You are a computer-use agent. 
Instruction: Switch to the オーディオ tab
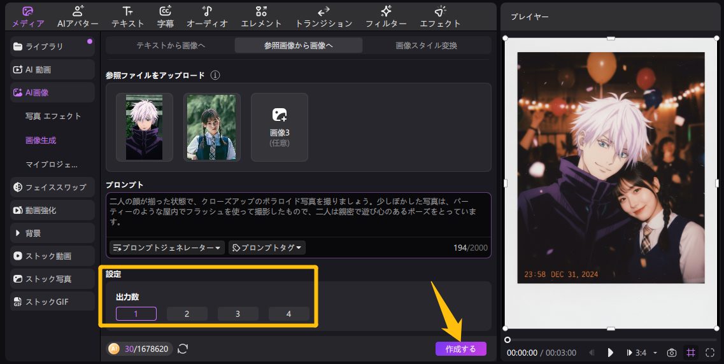[x=207, y=17]
